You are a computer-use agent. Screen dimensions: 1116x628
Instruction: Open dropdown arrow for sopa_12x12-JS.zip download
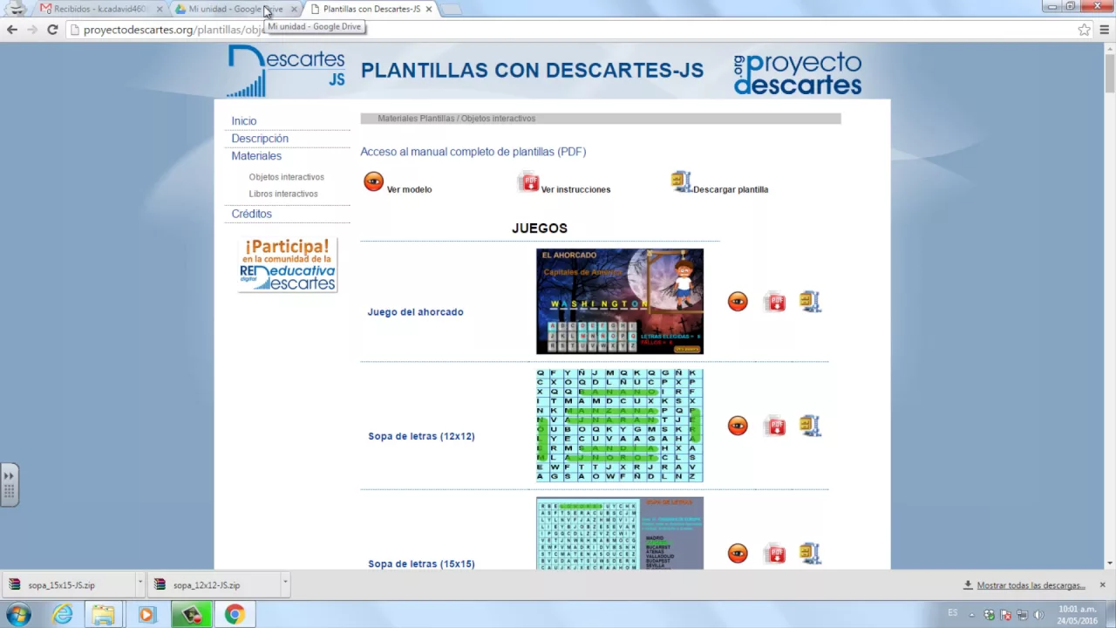(284, 584)
